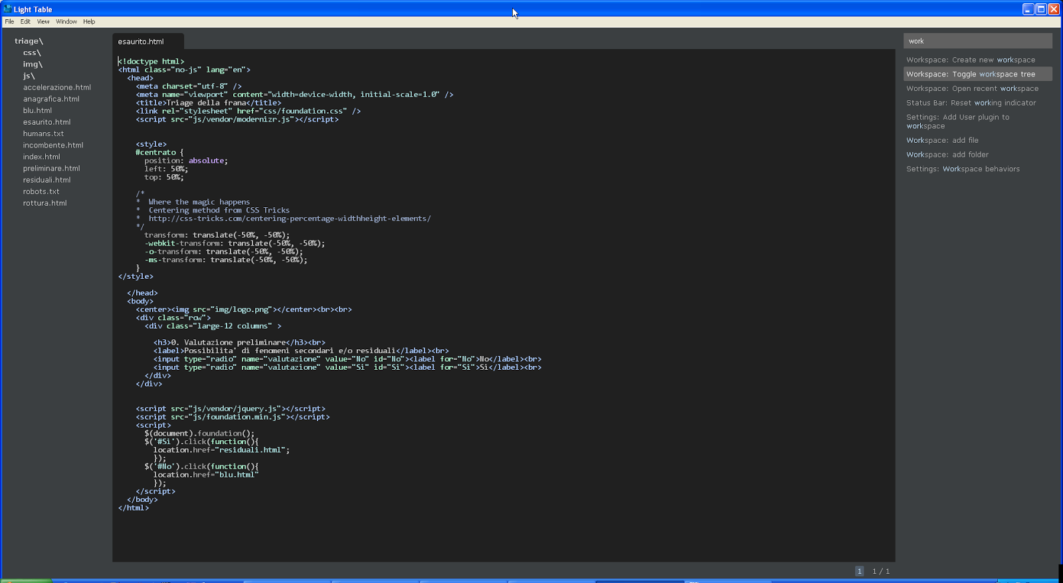Open preliminare.html from the workspace tree

click(51, 168)
